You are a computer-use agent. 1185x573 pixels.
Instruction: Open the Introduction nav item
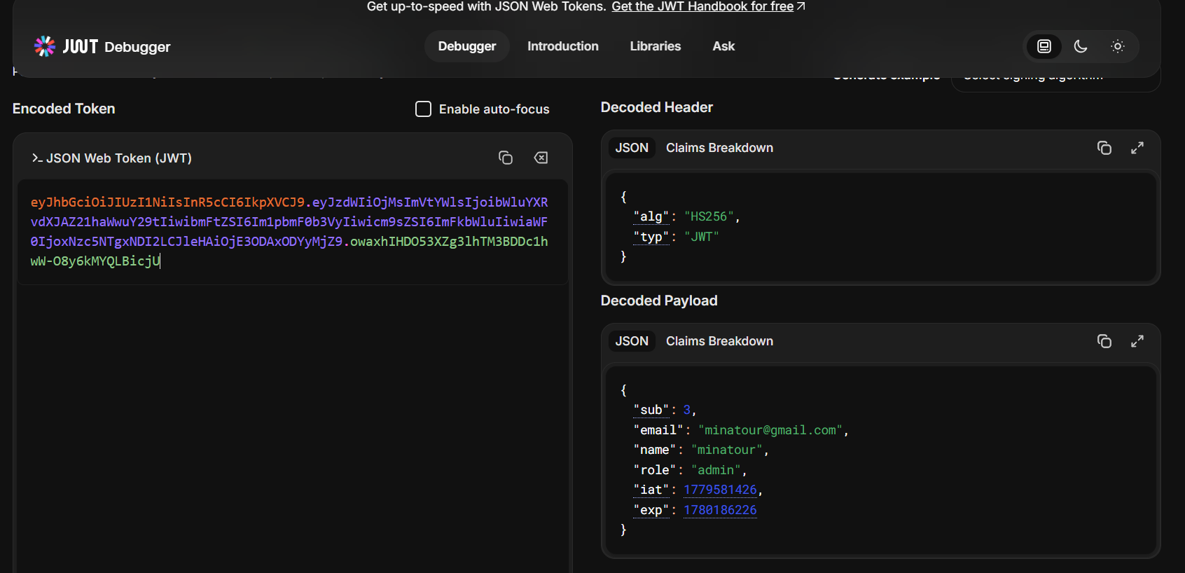(x=563, y=46)
